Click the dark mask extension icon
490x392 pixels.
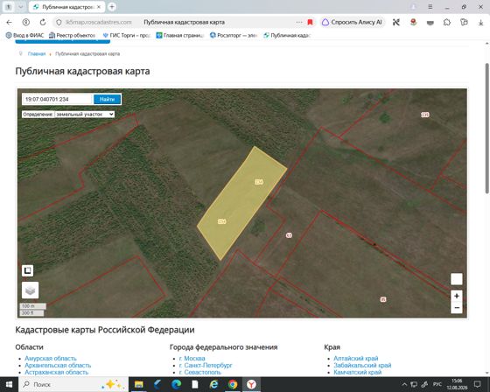(x=430, y=23)
